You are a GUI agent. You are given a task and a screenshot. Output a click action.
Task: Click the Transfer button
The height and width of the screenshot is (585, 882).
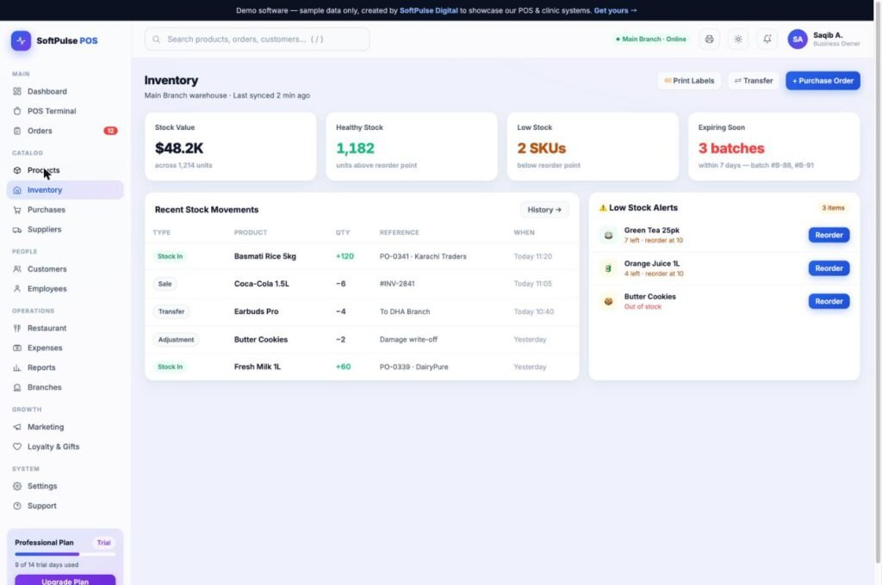coord(753,81)
